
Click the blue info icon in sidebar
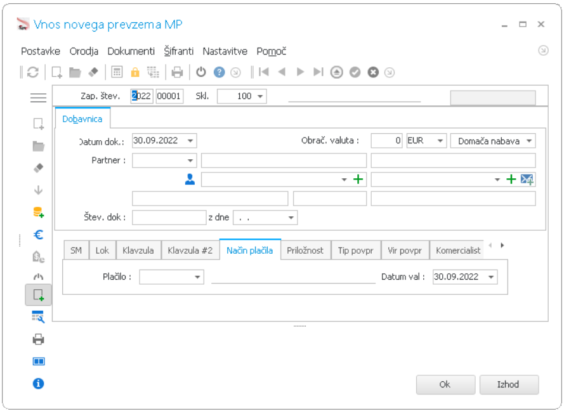coord(39,384)
